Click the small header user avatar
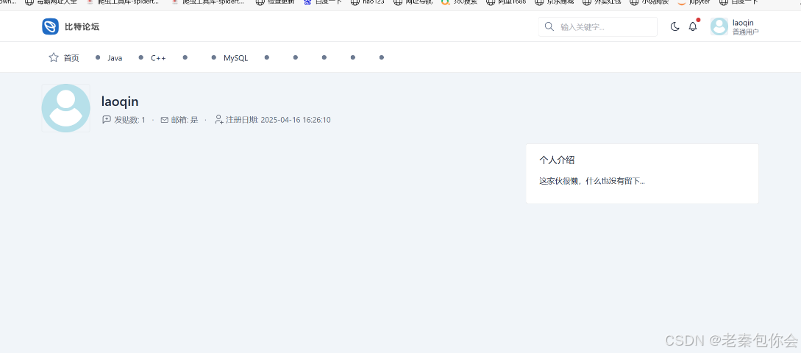 point(719,26)
